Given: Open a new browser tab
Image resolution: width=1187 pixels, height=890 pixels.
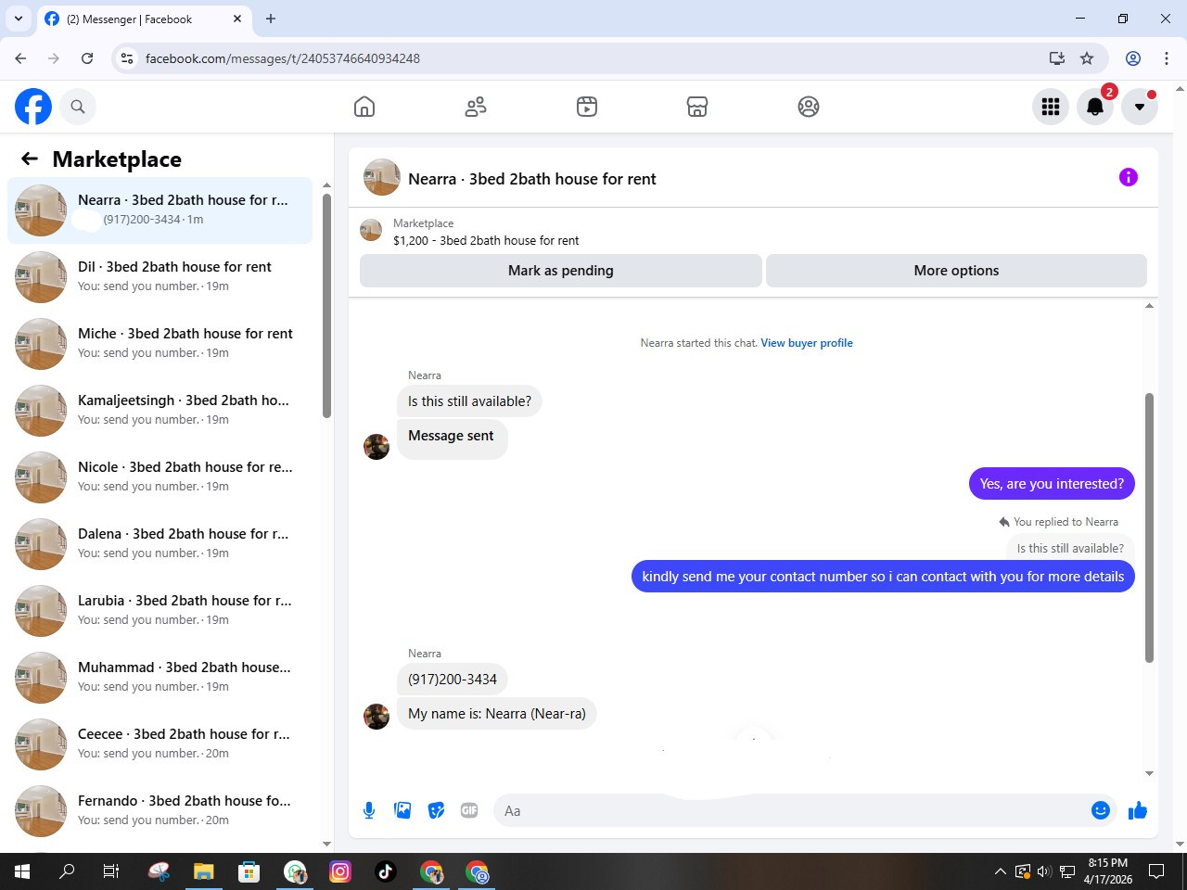Looking at the screenshot, I should tap(271, 19).
